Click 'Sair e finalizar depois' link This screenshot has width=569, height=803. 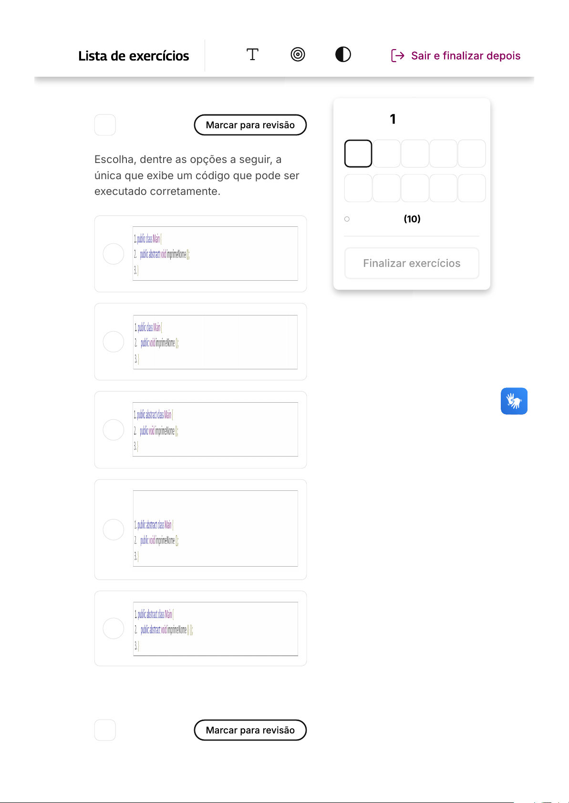click(x=466, y=56)
